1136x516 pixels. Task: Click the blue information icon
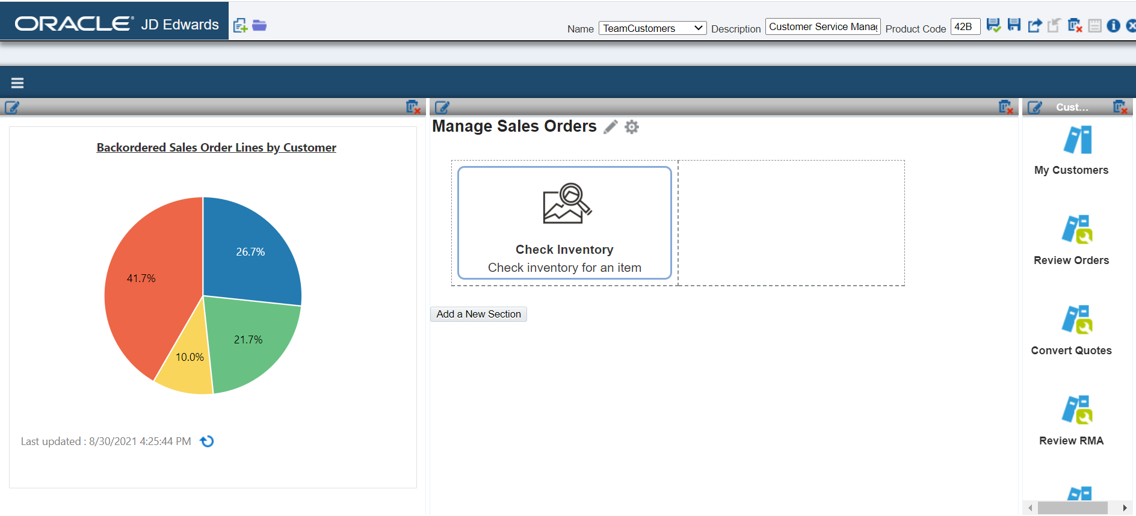pyautogui.click(x=1114, y=25)
